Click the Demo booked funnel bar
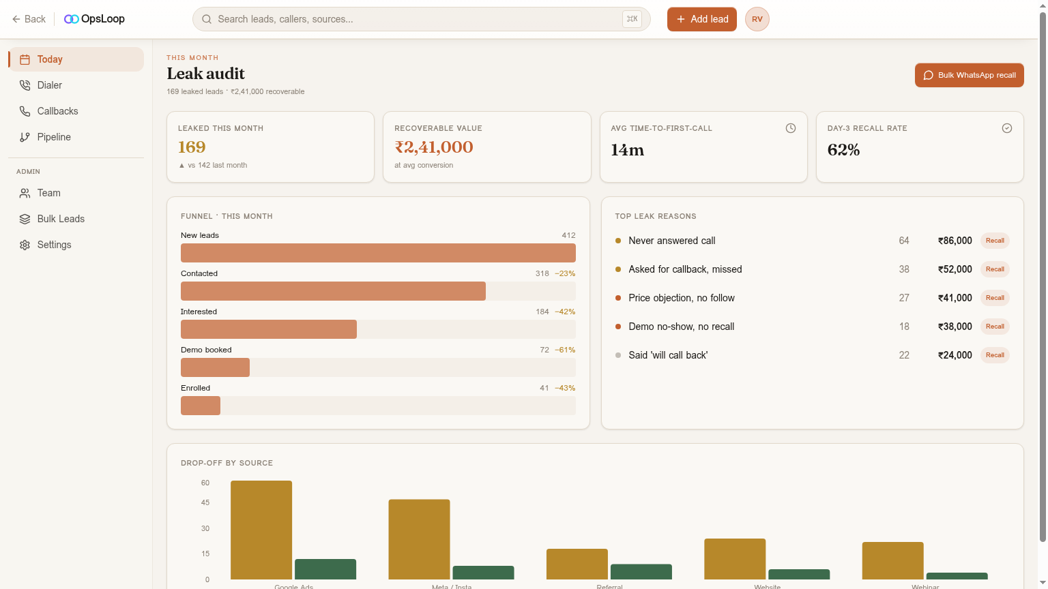The height and width of the screenshot is (589, 1048). point(215,367)
